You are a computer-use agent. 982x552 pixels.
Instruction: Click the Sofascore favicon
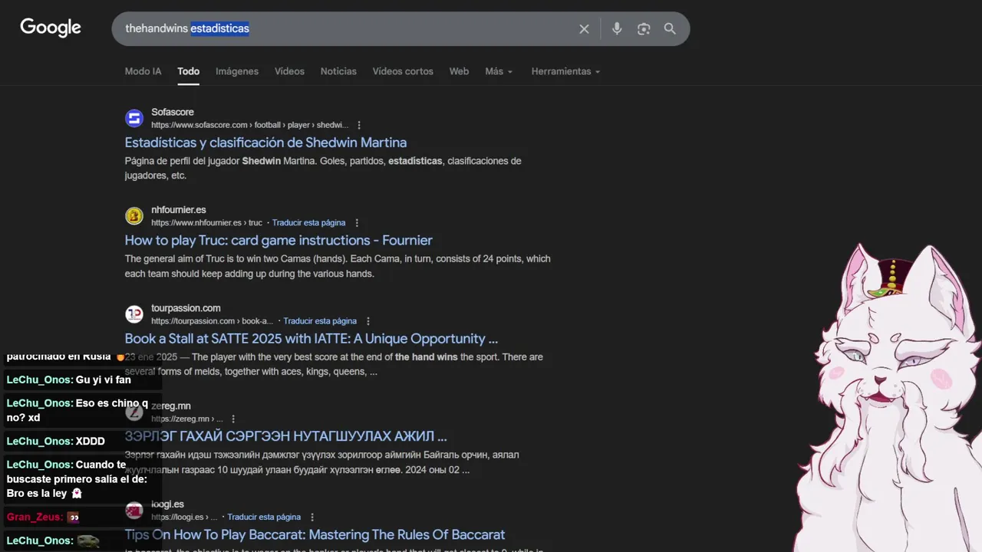point(134,118)
